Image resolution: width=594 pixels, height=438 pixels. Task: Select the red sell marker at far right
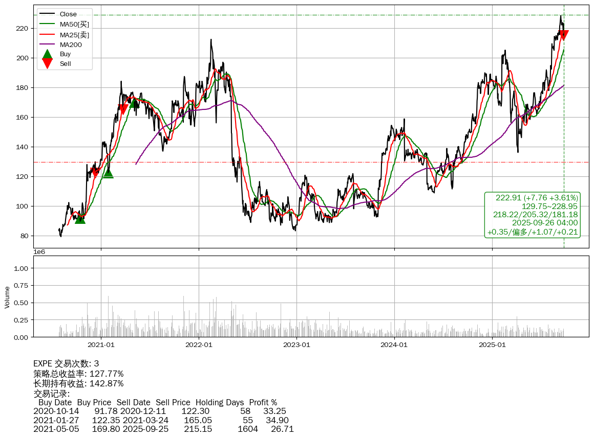click(563, 35)
